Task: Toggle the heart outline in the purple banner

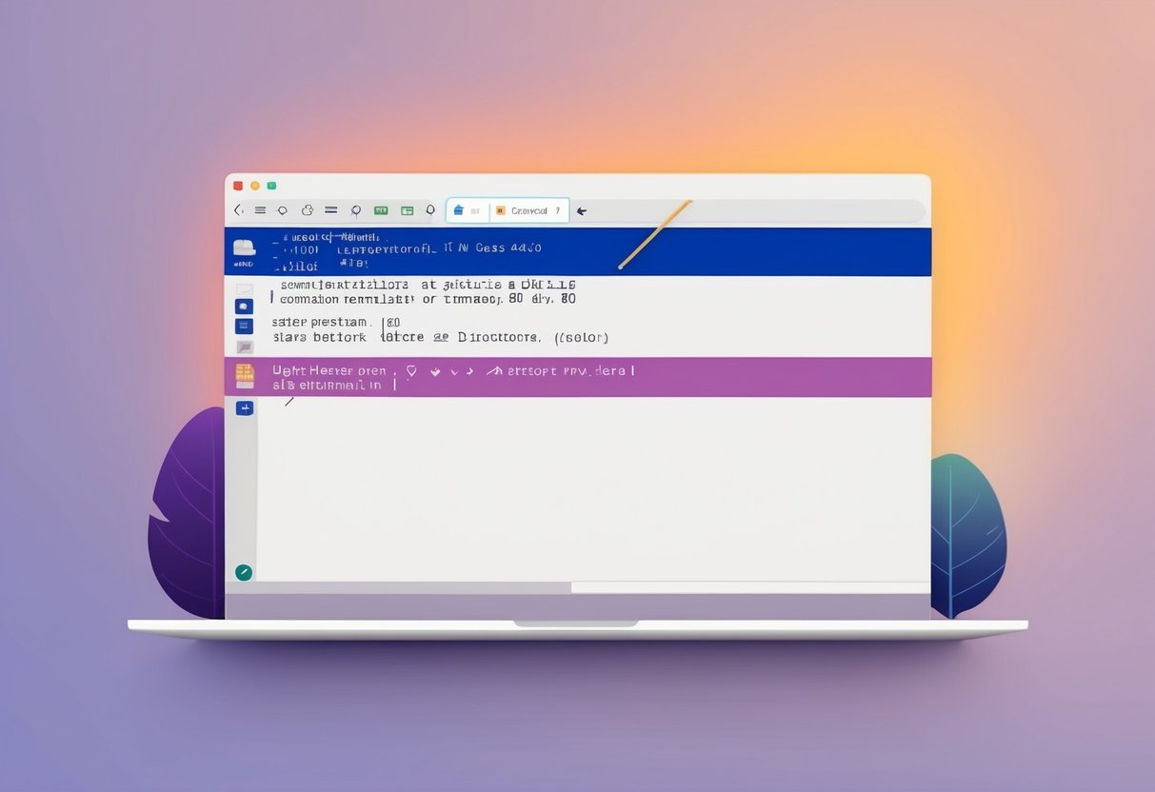Action: pos(410,370)
